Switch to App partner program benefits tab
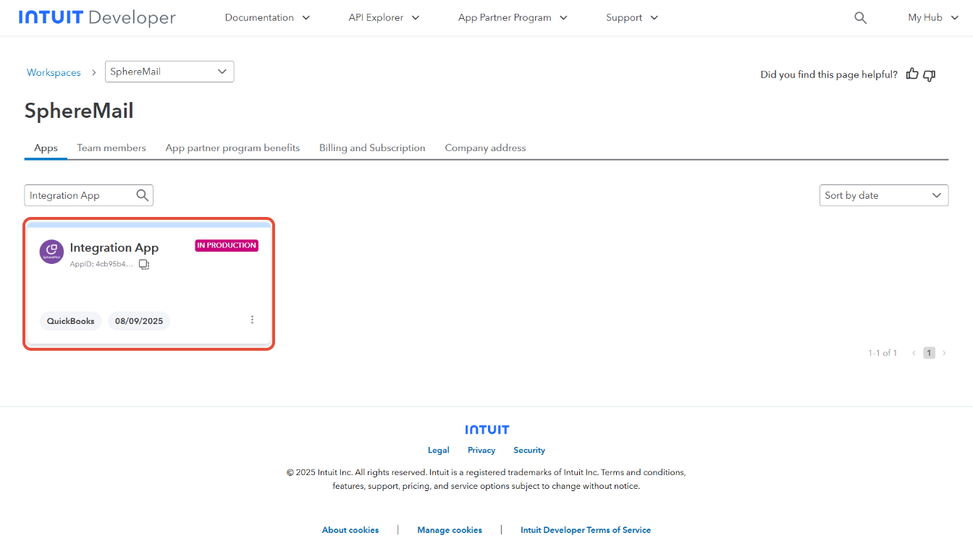 click(x=232, y=148)
